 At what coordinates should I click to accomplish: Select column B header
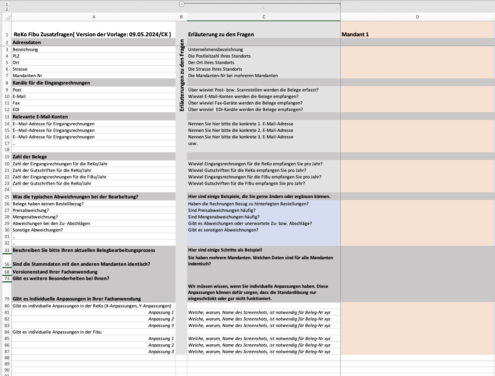coord(181,17)
